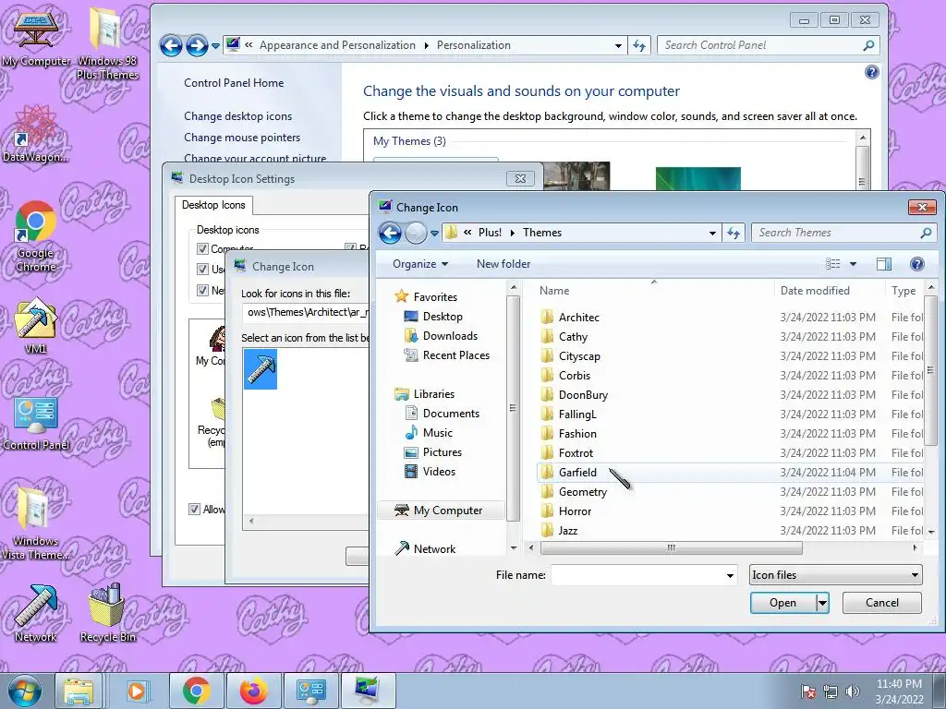946x709 pixels.
Task: Click Change desktop icons link
Action: 237,115
